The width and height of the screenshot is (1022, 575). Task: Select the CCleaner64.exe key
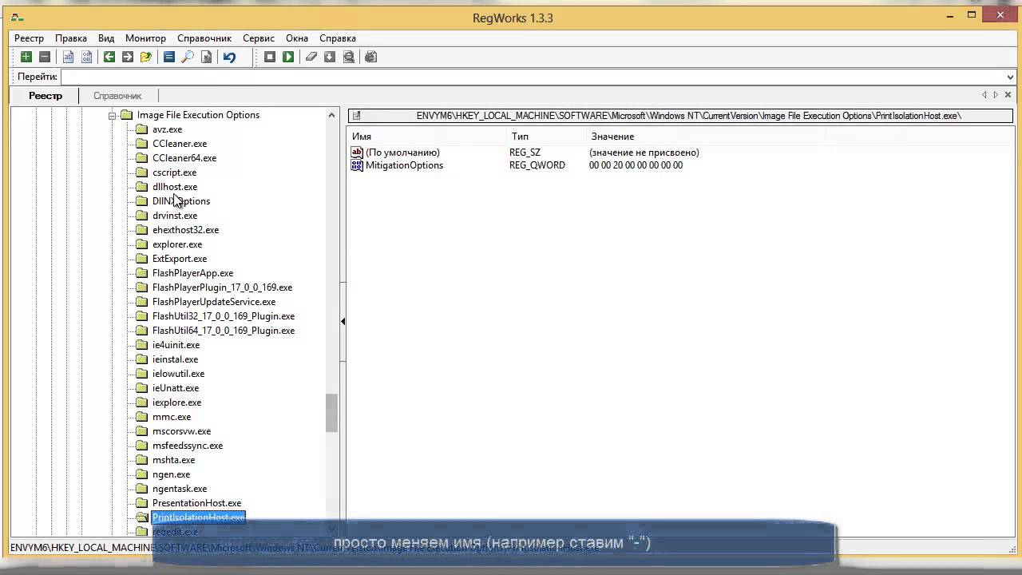click(184, 158)
